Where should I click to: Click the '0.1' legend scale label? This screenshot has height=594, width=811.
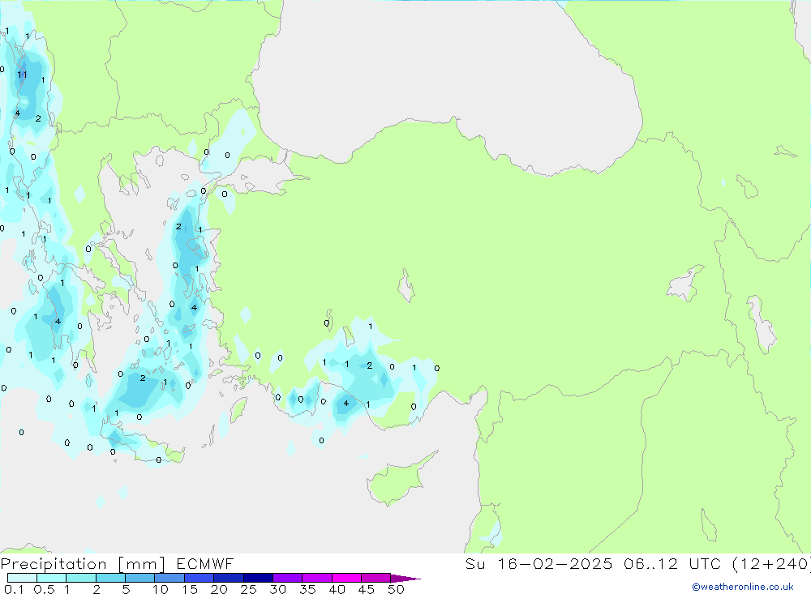coord(14,589)
